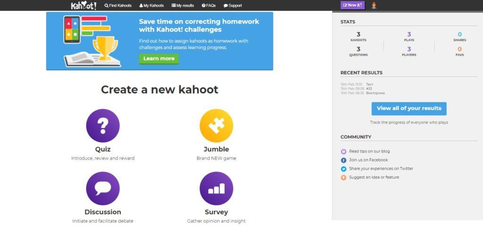Open the Support menu item
This screenshot has height=228, width=483.
point(233,6)
